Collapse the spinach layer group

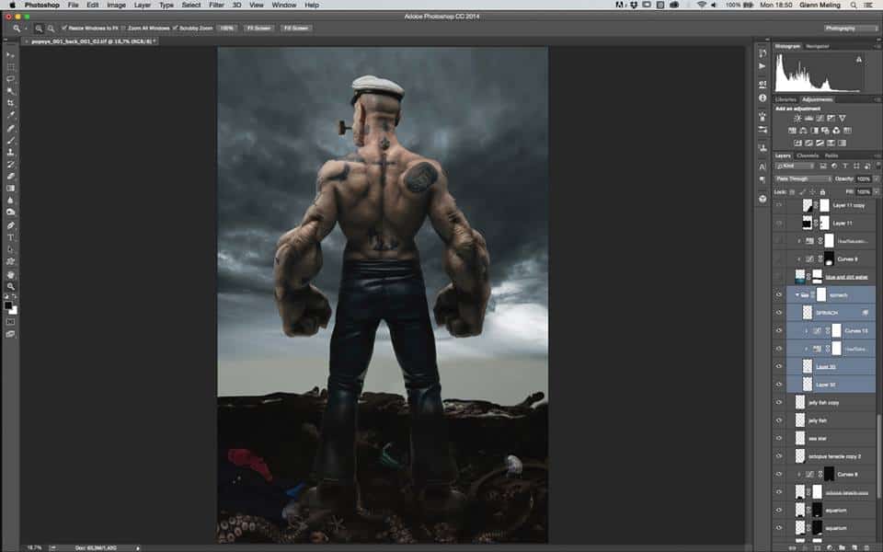click(797, 294)
